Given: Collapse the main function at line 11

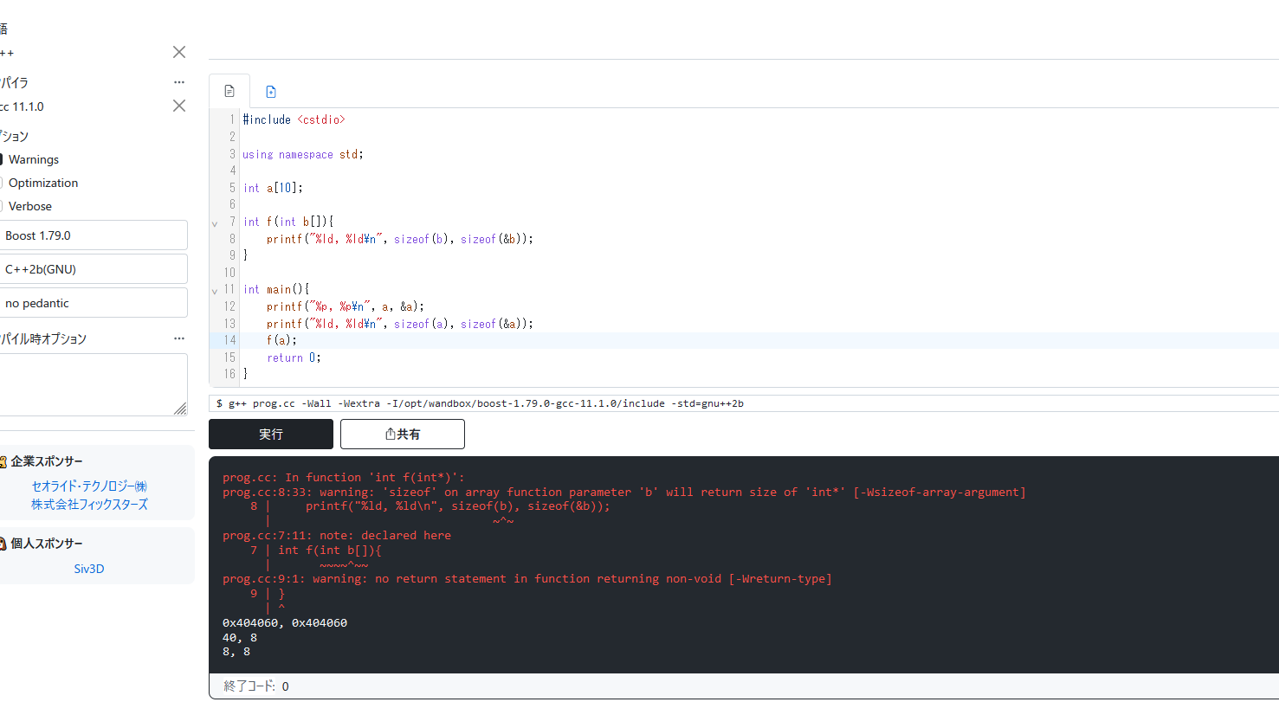Looking at the screenshot, I should (215, 291).
